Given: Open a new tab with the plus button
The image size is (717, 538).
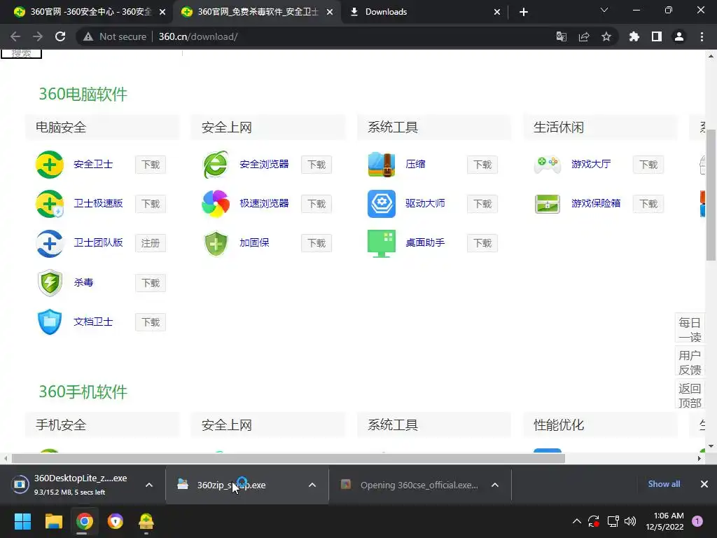Looking at the screenshot, I should pos(524,12).
